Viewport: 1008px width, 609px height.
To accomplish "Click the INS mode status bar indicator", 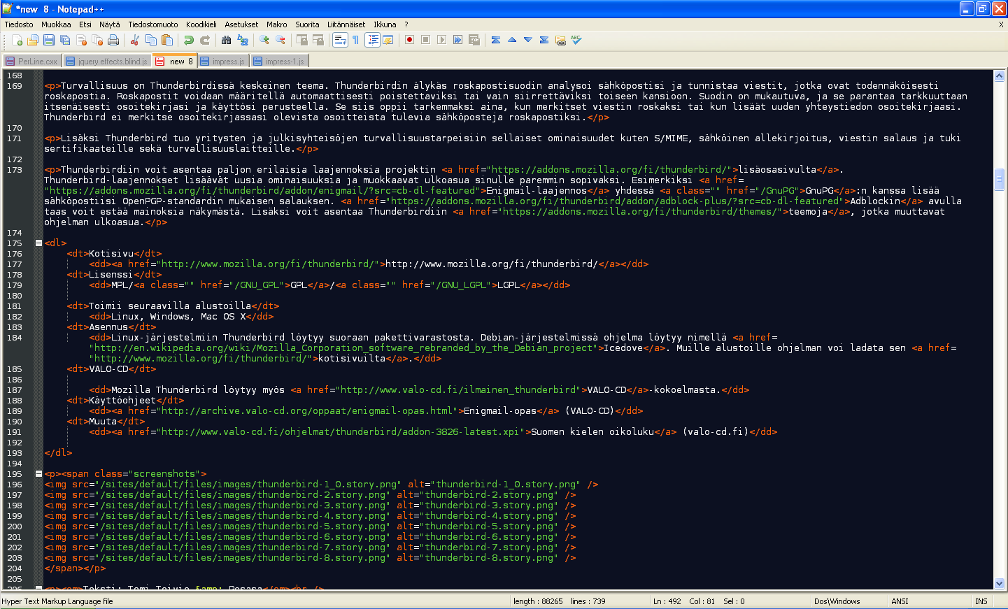I will coord(981,601).
